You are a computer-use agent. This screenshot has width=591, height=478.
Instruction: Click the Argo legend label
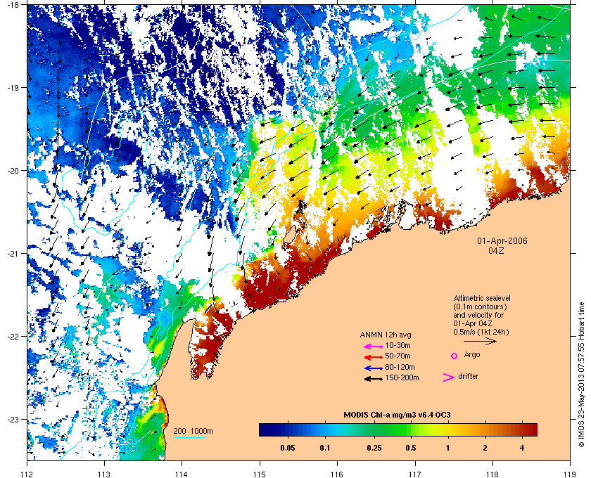(472, 355)
